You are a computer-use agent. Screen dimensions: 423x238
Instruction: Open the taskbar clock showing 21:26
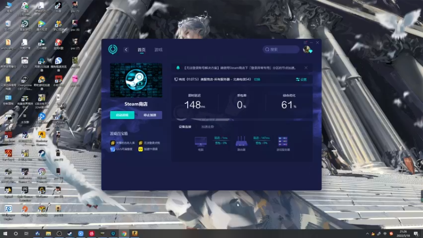403,234
